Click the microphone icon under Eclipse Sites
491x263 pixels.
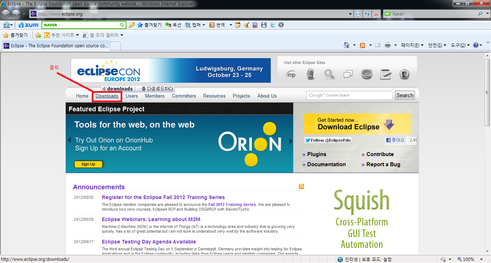pyautogui.click(x=310, y=74)
